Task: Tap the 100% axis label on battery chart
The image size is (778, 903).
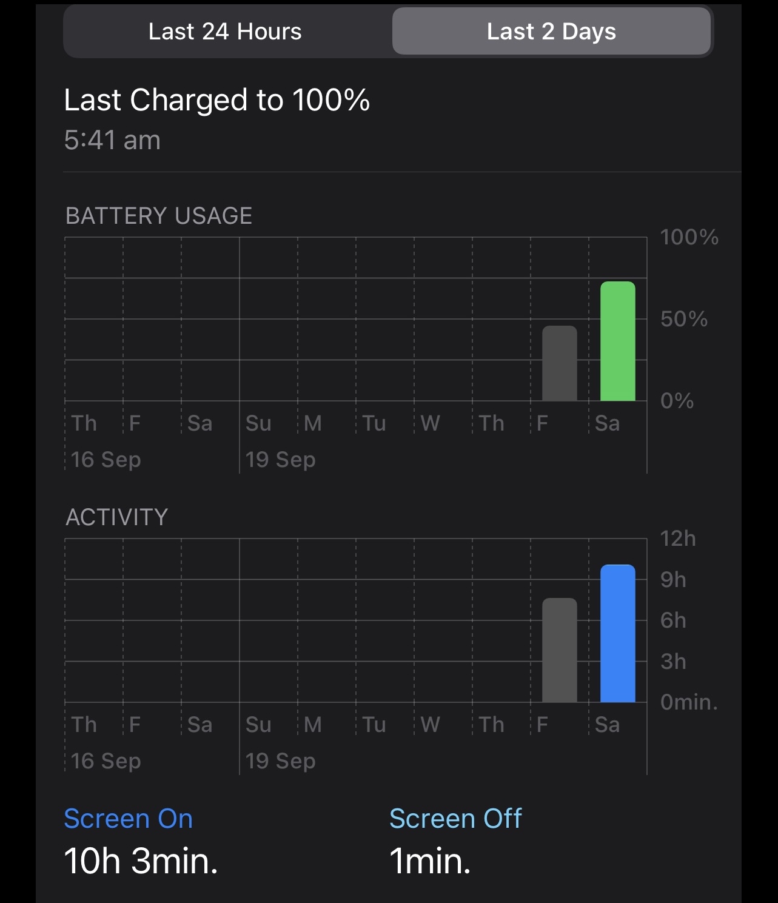Action: [689, 237]
